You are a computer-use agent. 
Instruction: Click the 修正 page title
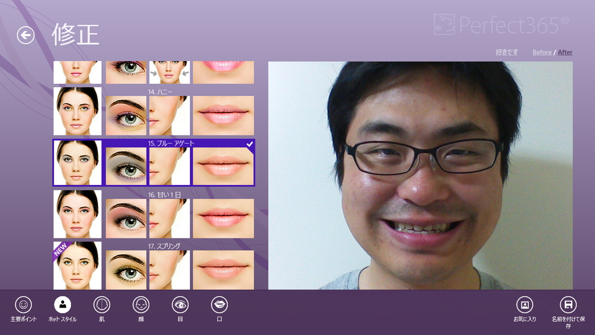pyautogui.click(x=76, y=34)
